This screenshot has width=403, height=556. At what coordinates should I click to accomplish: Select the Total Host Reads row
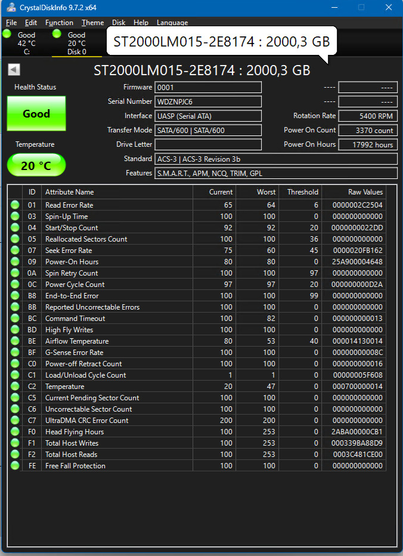click(x=197, y=455)
